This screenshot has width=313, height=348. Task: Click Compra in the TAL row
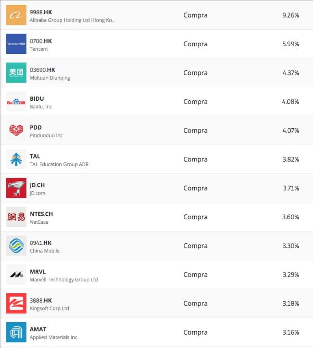(195, 159)
